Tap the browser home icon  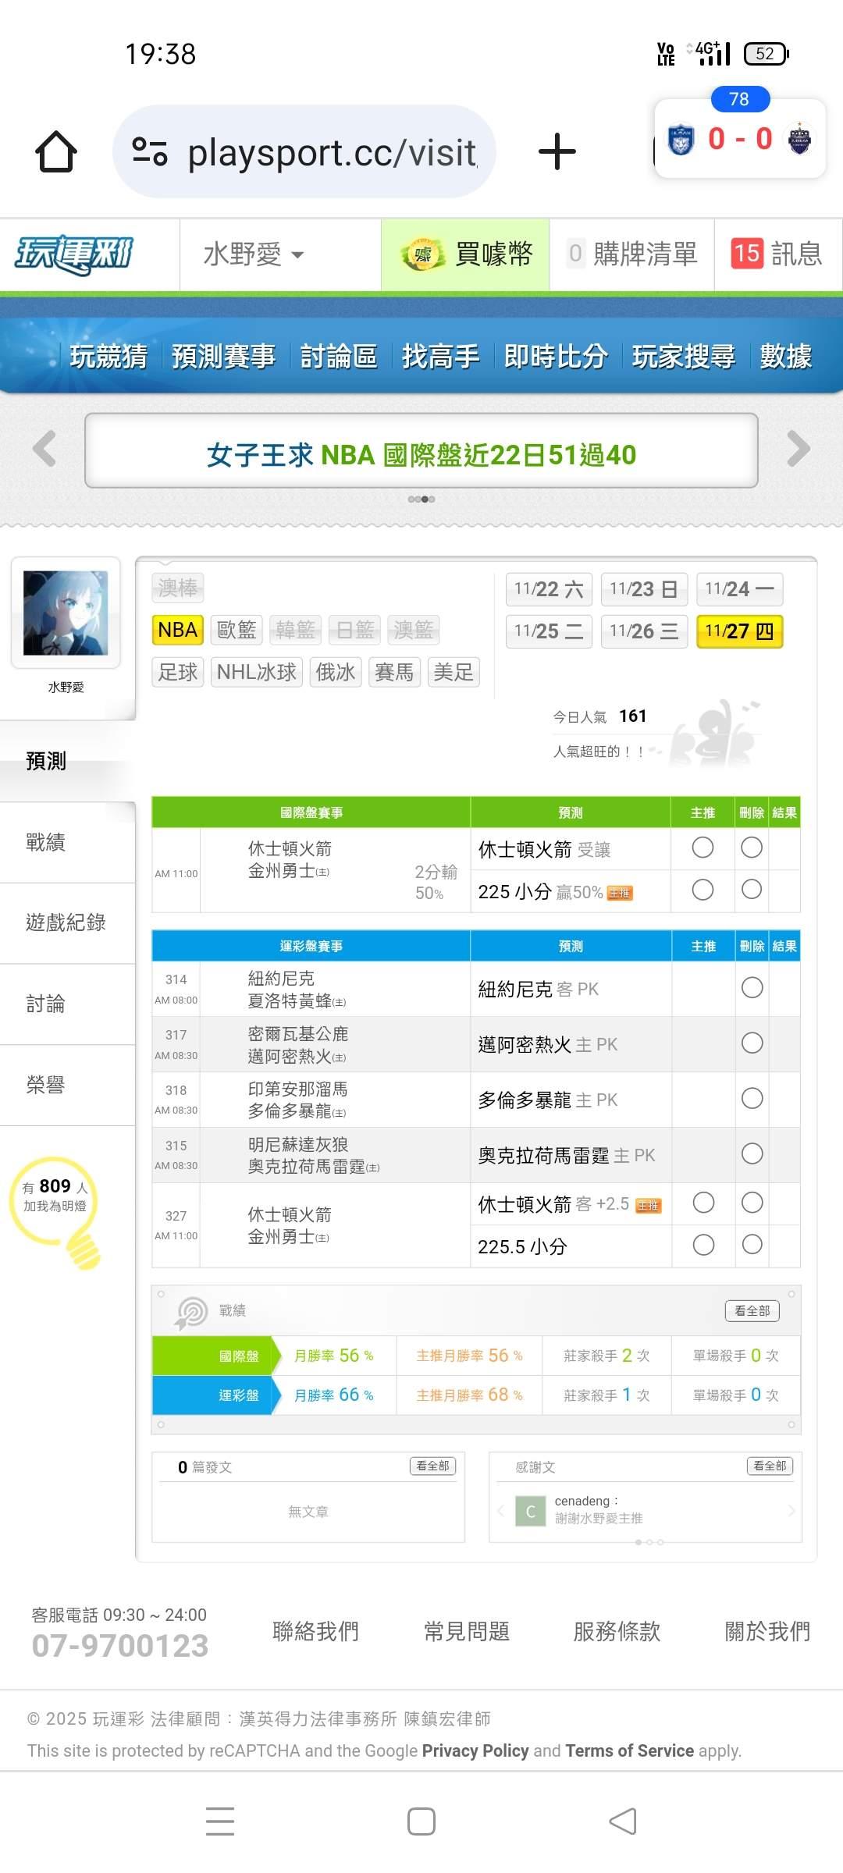(x=56, y=151)
